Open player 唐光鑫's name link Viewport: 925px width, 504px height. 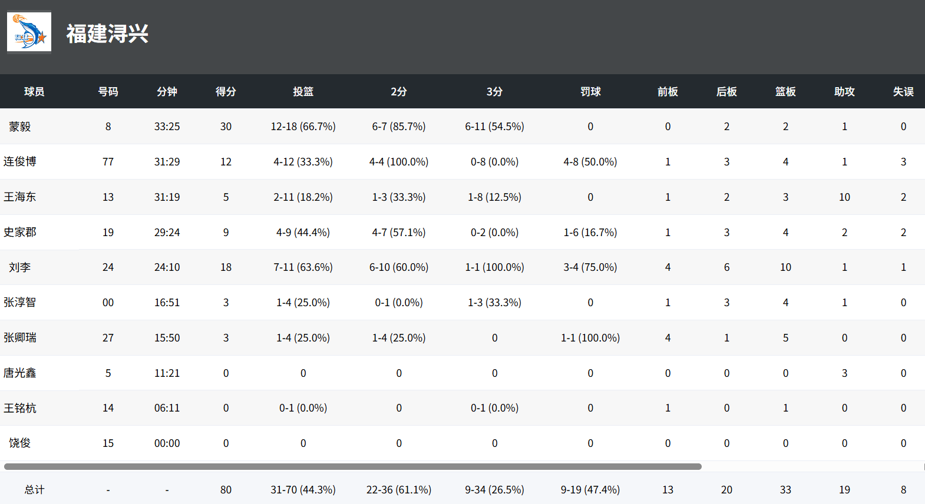pos(20,373)
